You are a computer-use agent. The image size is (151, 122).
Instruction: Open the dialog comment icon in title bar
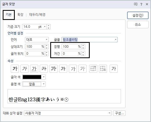click(136, 4)
